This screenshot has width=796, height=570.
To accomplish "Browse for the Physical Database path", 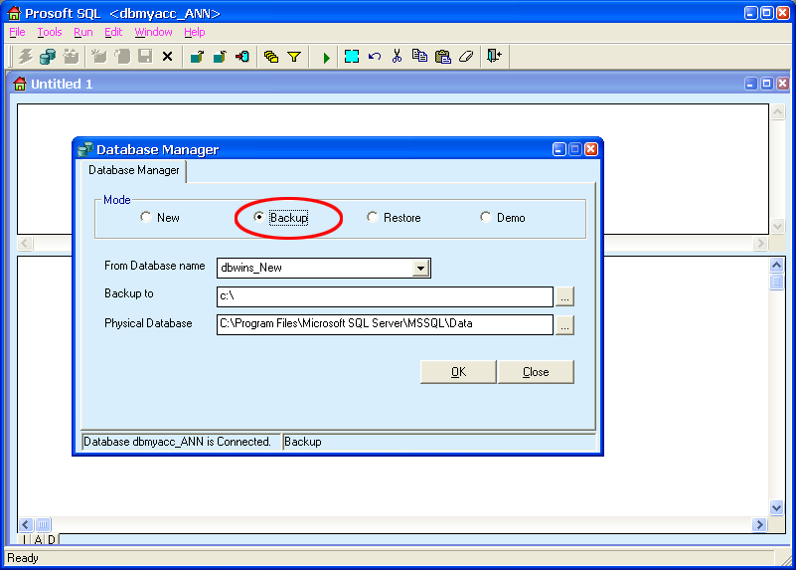I will (x=564, y=324).
